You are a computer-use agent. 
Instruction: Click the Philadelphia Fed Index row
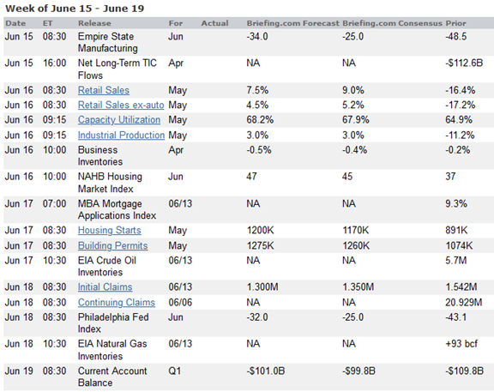(x=249, y=323)
